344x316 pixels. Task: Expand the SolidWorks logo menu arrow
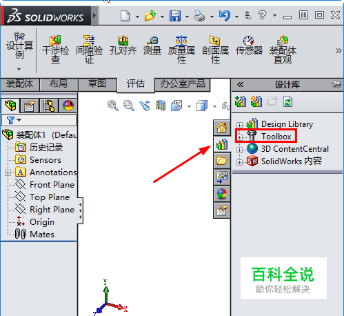(94, 16)
